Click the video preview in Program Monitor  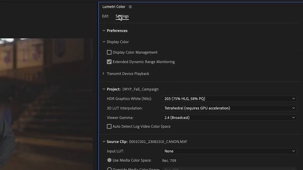[x=46, y=104]
